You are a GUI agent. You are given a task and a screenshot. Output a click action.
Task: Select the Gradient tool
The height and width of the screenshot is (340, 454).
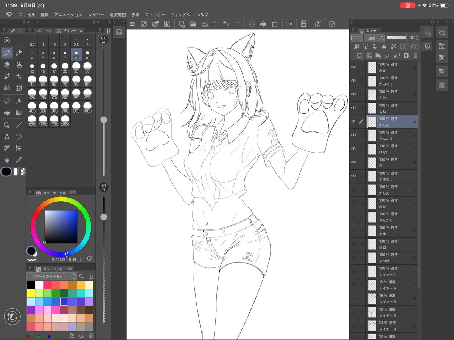(19, 113)
